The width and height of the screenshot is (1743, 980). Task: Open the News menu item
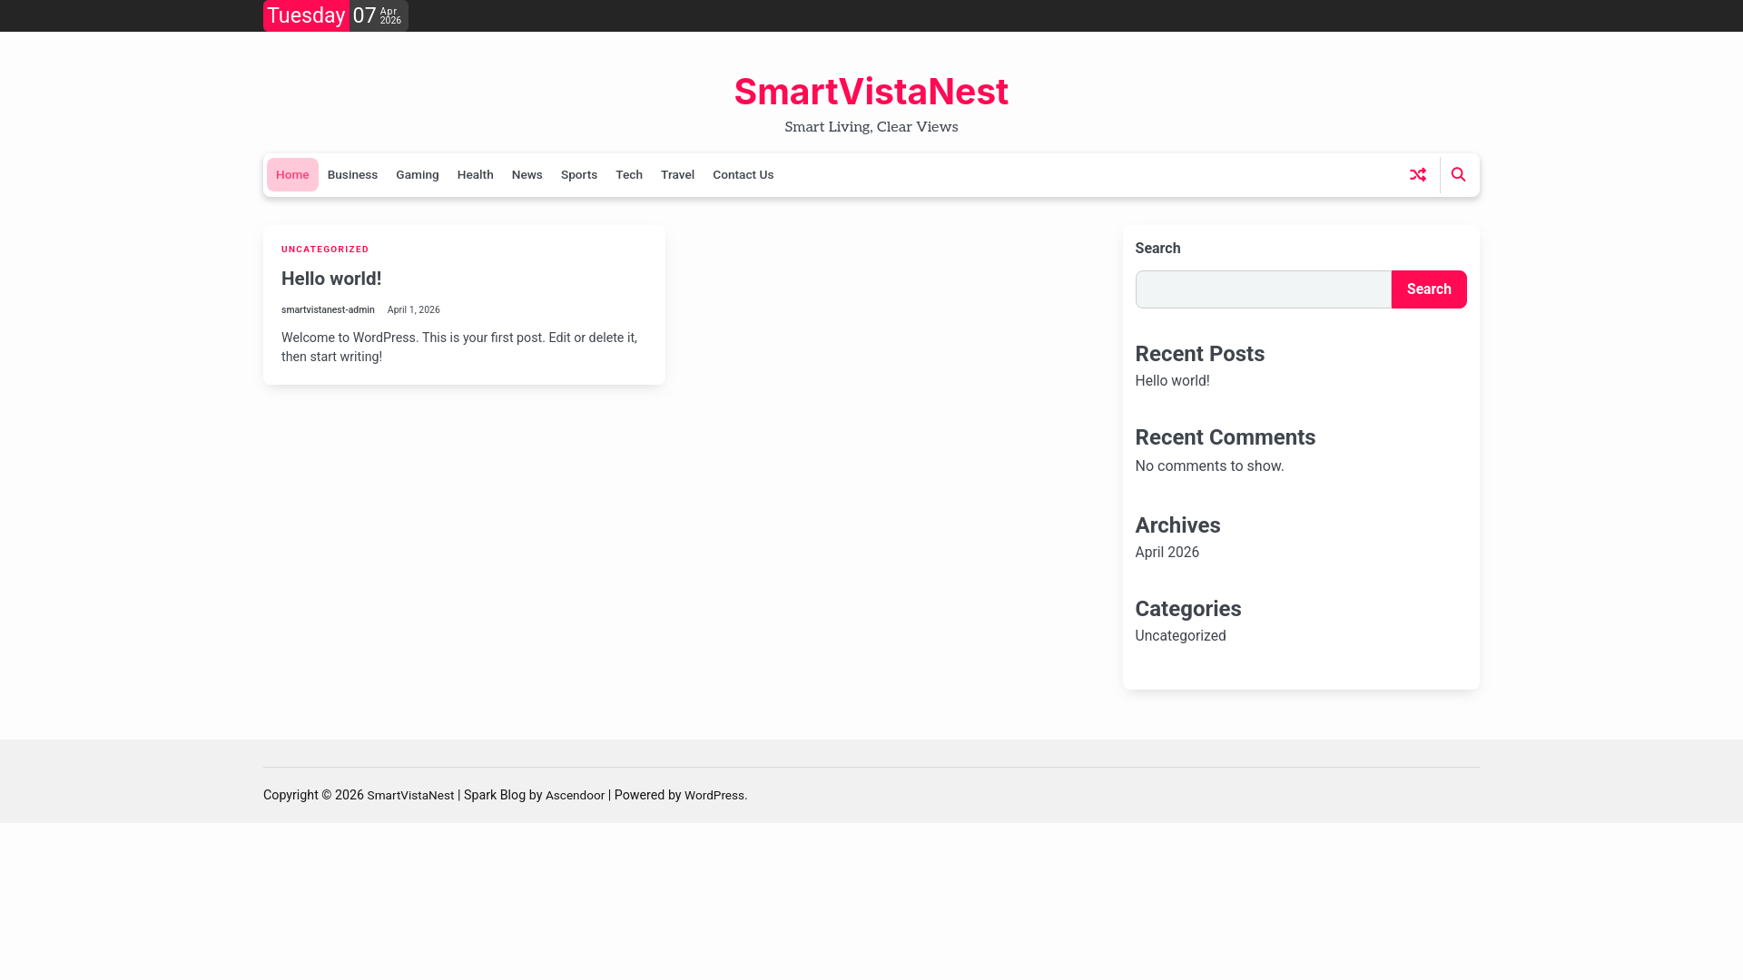click(x=527, y=175)
